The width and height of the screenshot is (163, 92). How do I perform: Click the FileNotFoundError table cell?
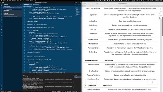[93, 90]
